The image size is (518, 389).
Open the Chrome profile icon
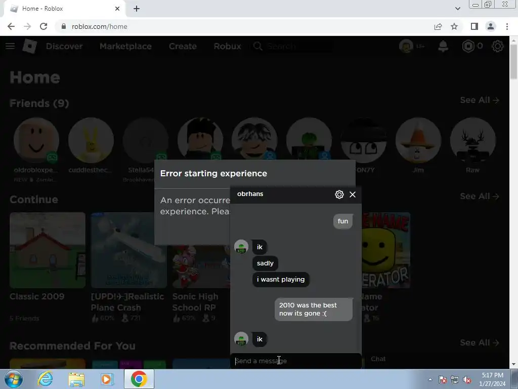pos(491,26)
